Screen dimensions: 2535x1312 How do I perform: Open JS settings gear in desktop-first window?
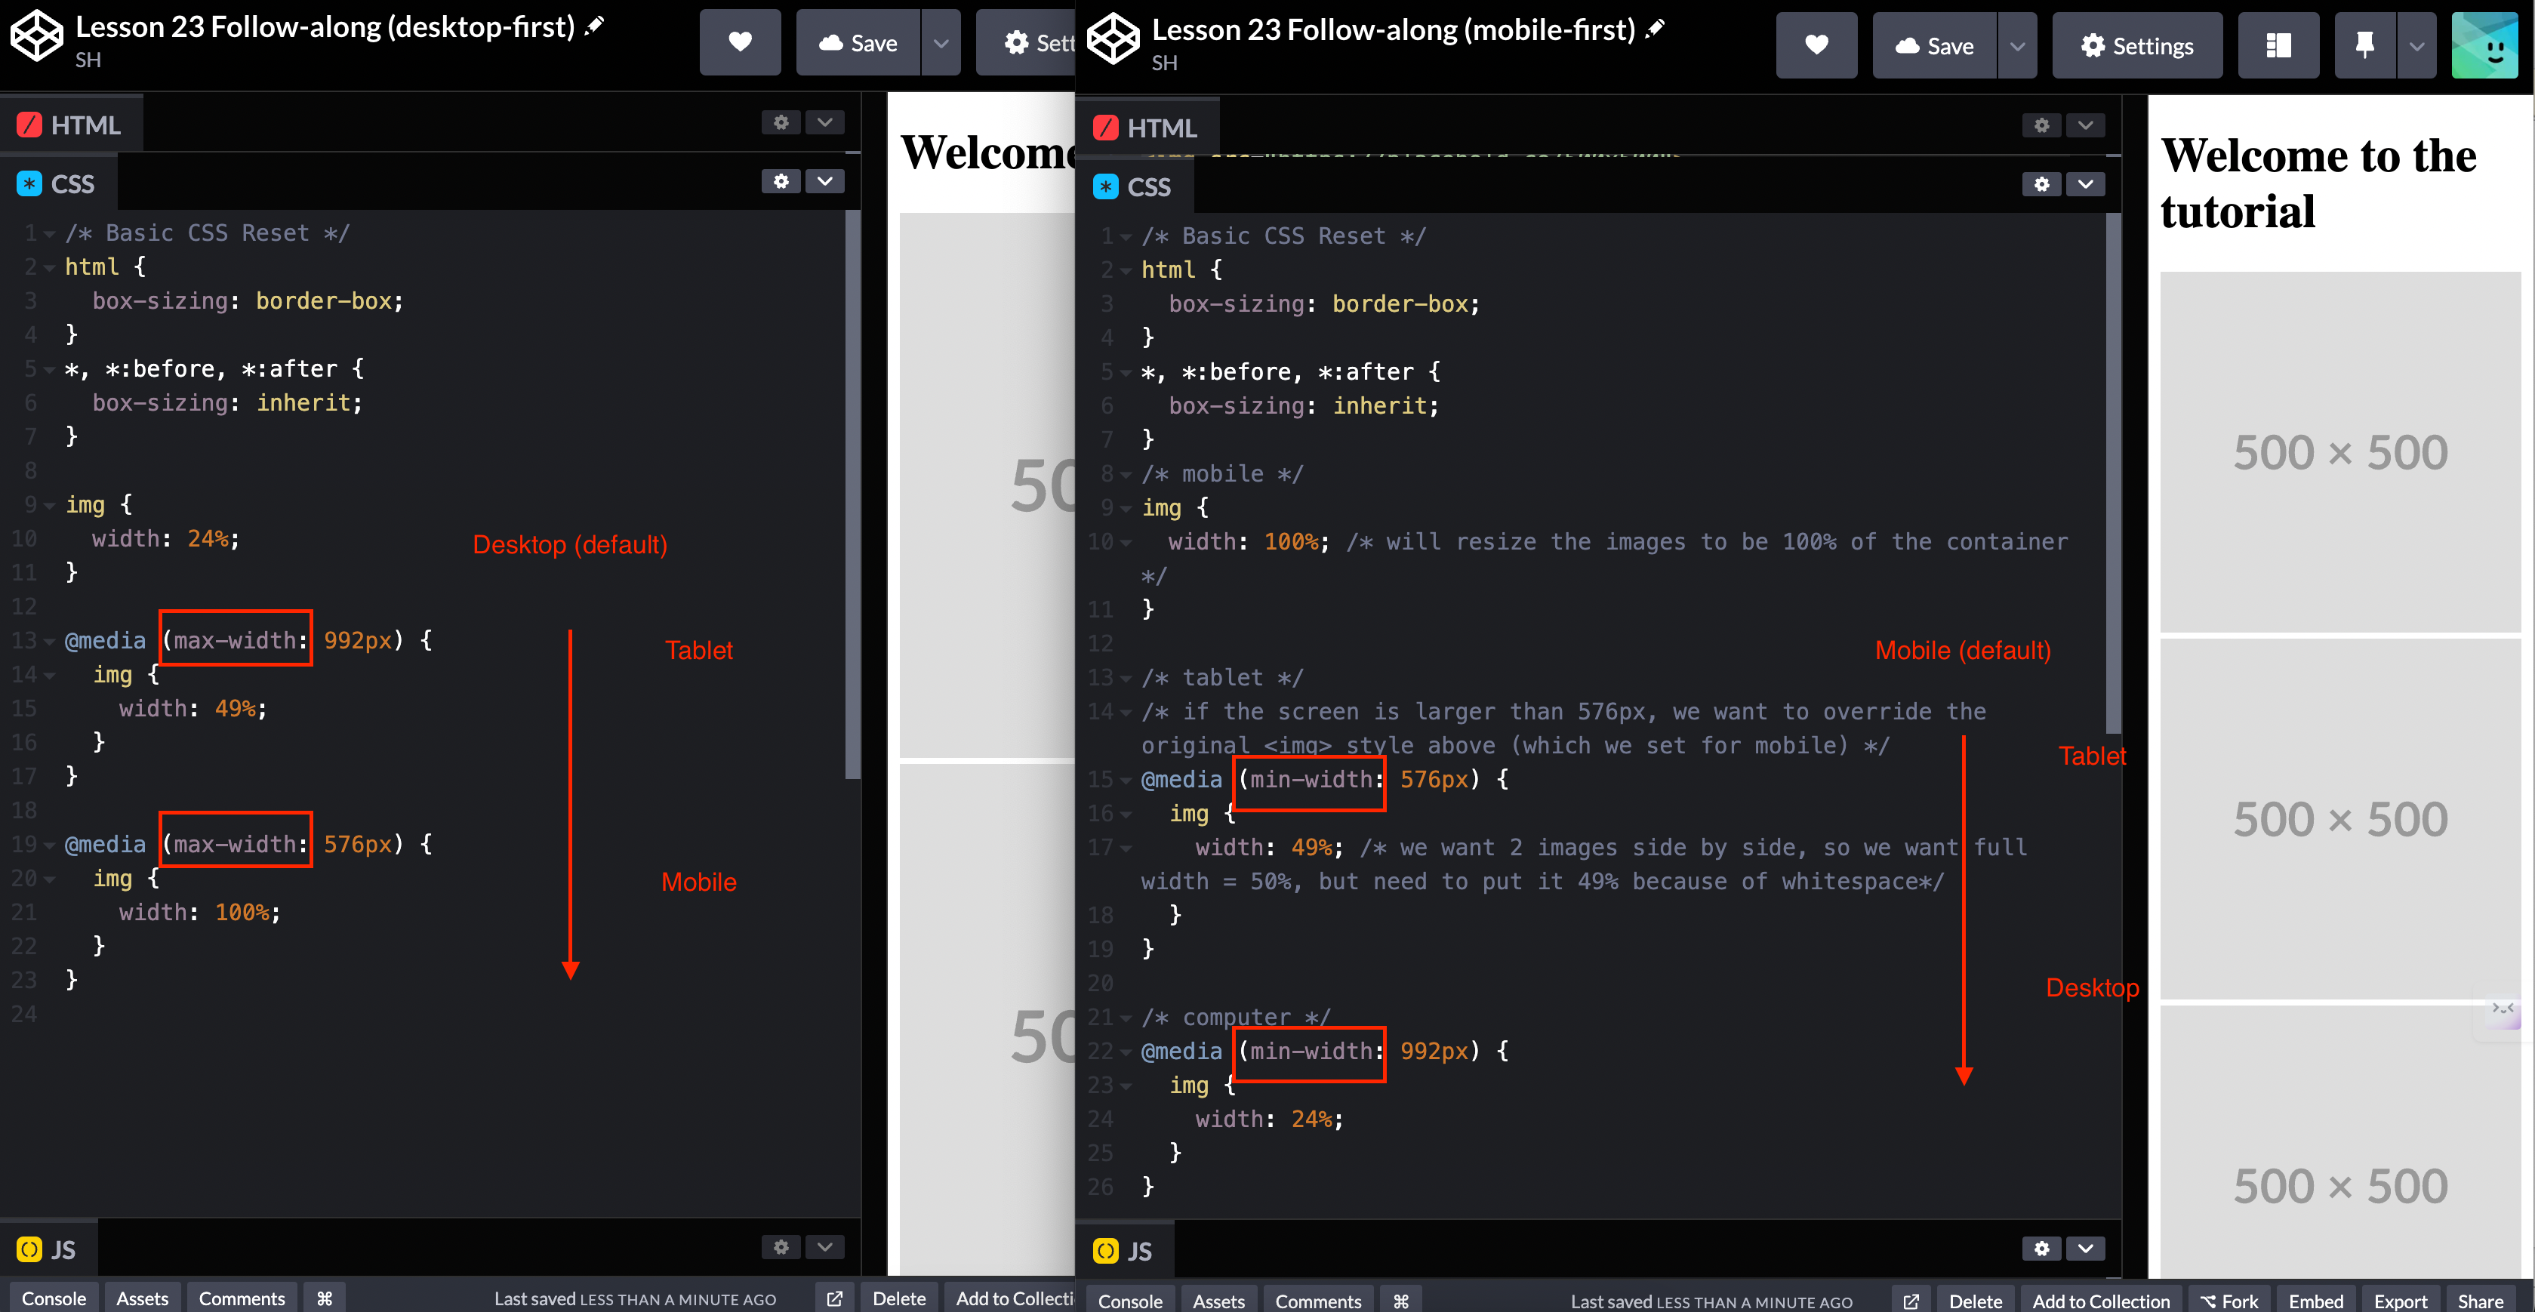(x=781, y=1247)
